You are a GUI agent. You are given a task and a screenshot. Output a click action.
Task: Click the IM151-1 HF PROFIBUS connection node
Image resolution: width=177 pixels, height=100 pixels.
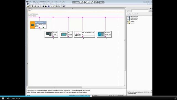[53, 36]
